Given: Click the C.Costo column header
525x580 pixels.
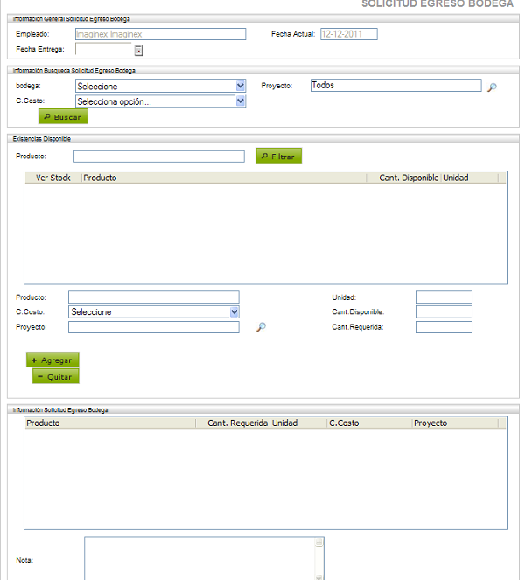Looking at the screenshot, I should (370, 423).
